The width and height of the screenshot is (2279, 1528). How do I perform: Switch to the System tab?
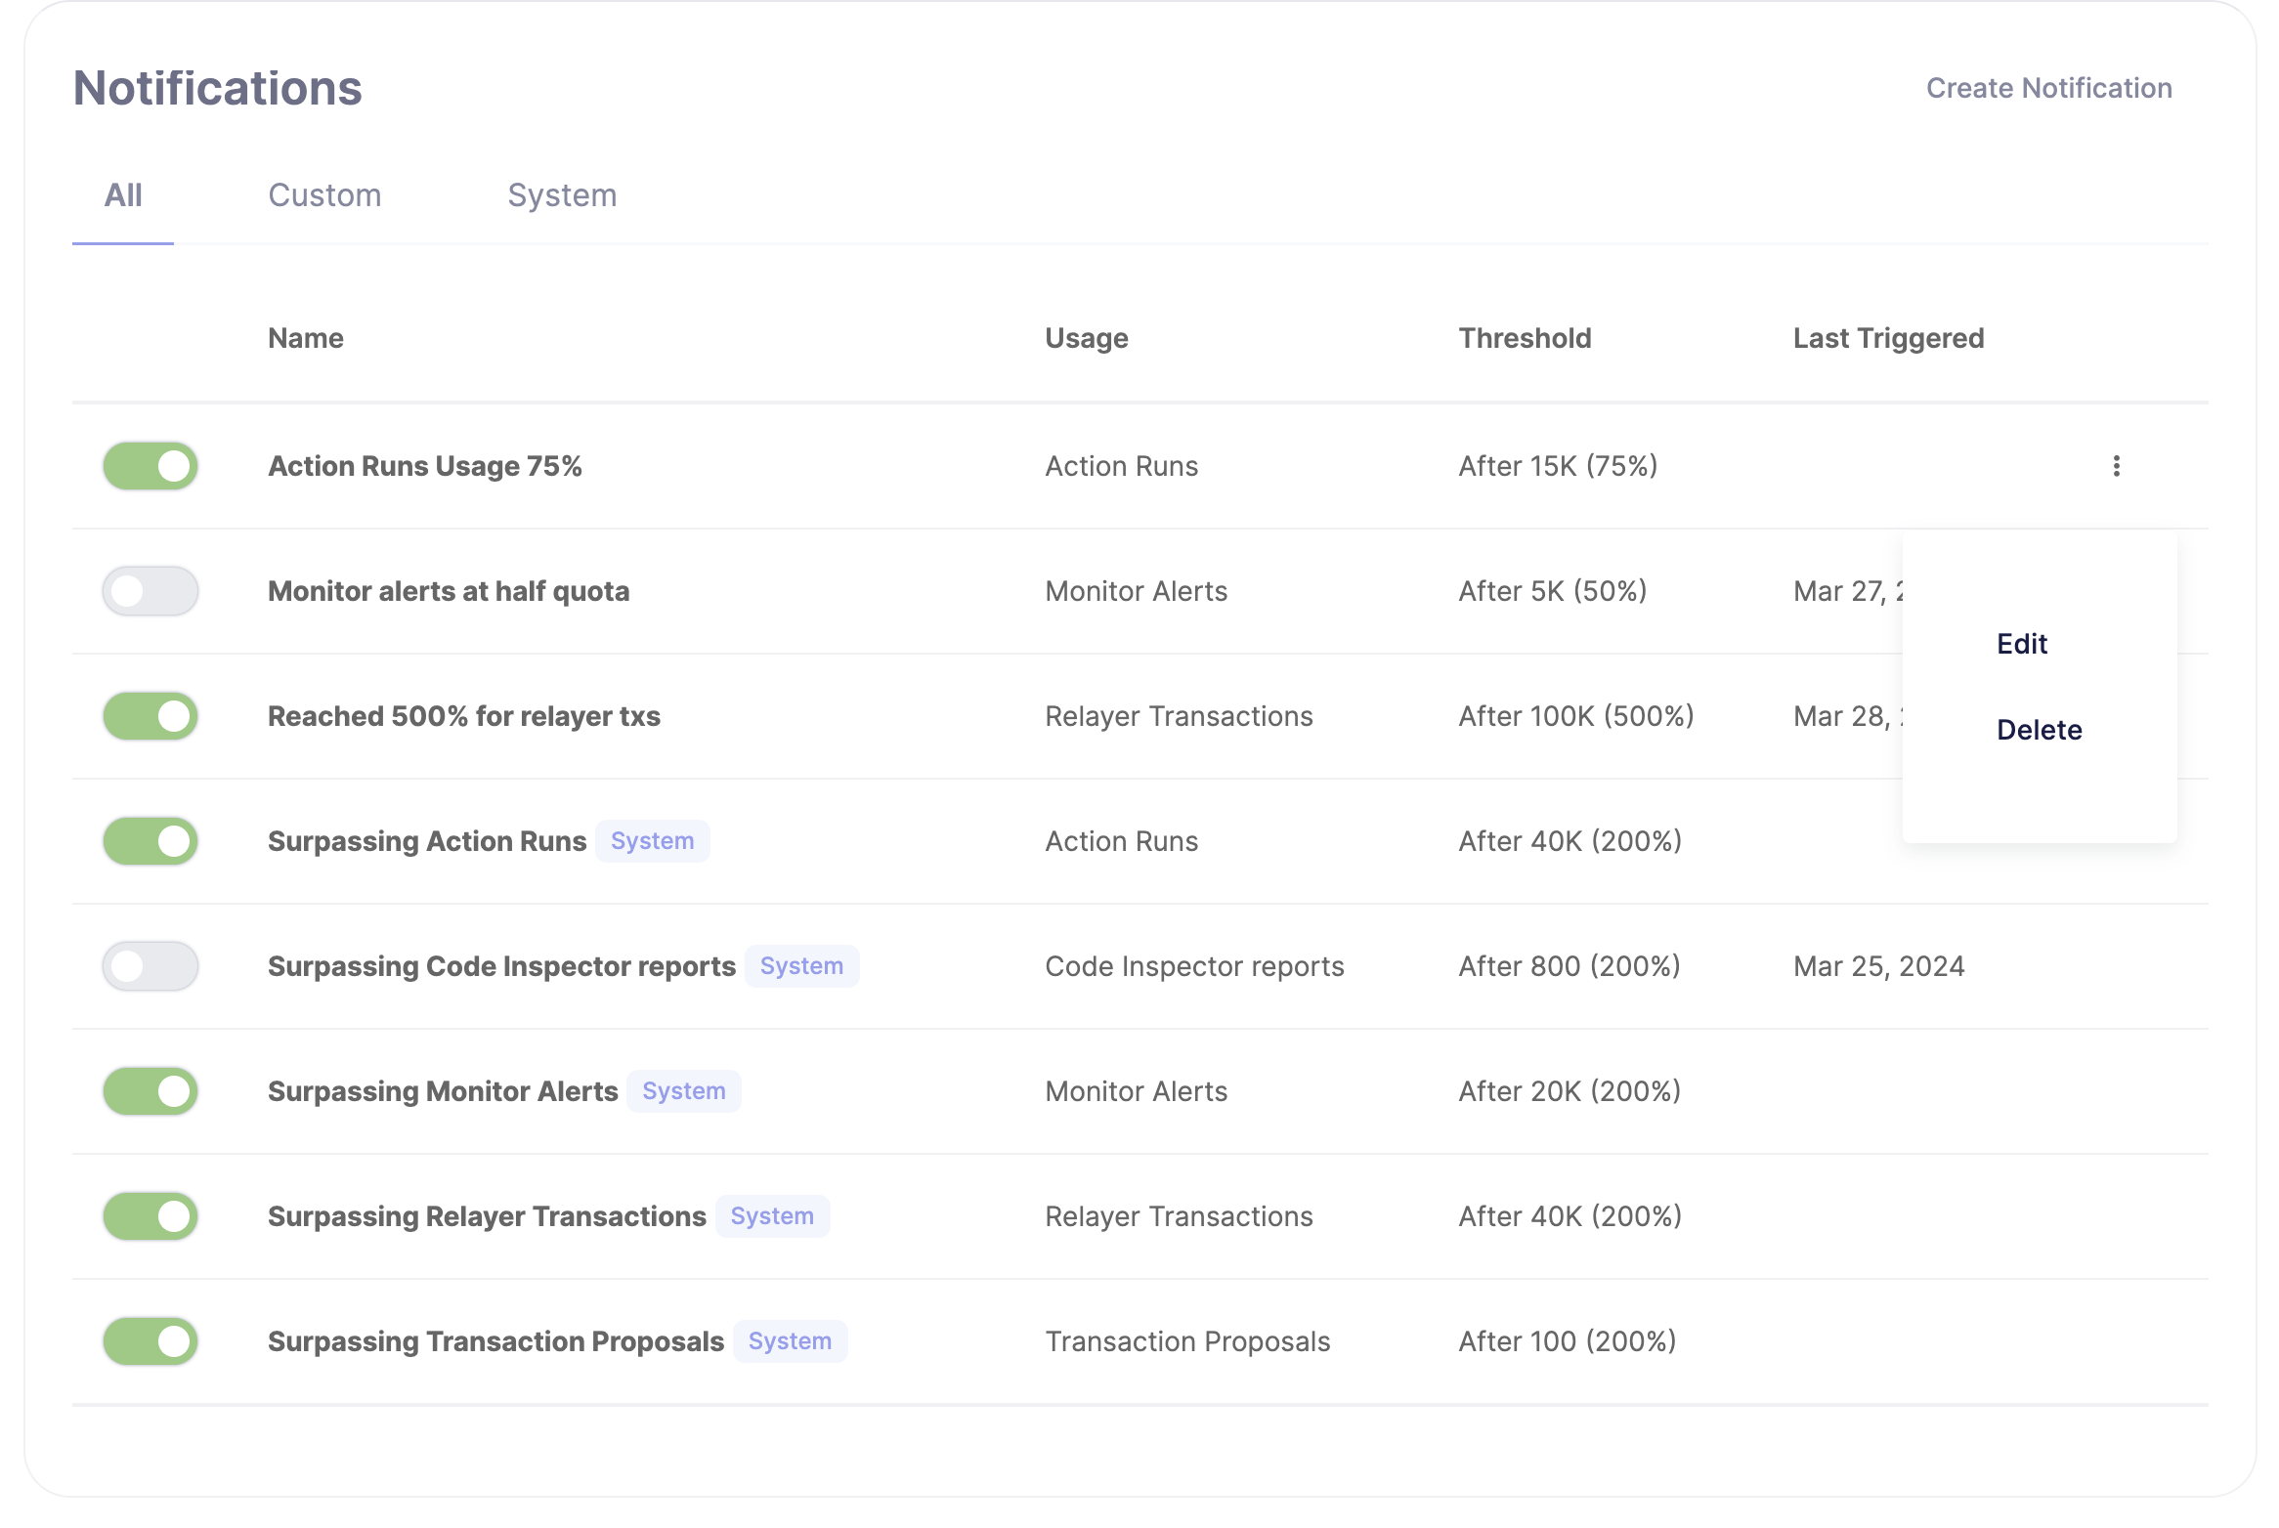tap(561, 194)
